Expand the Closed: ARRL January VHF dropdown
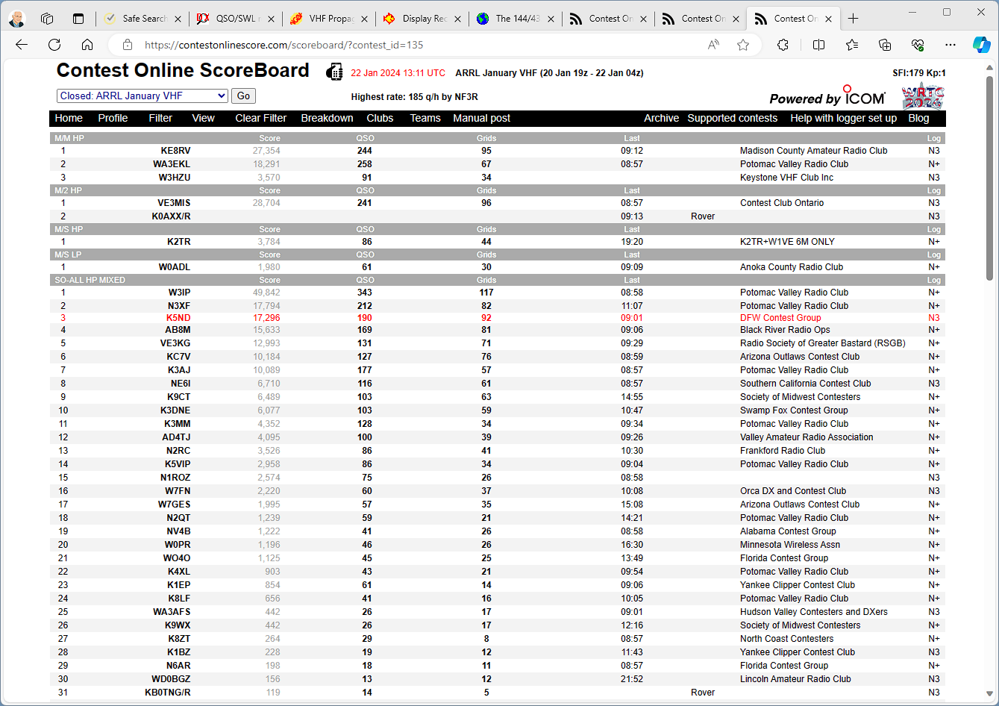 pos(143,96)
